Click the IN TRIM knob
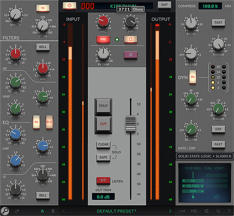This screenshot has height=216, width=234. tap(103, 54)
